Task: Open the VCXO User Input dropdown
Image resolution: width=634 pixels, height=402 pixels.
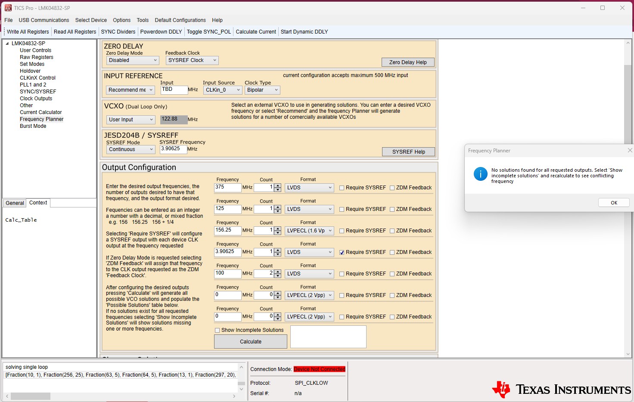Action: 131,120
